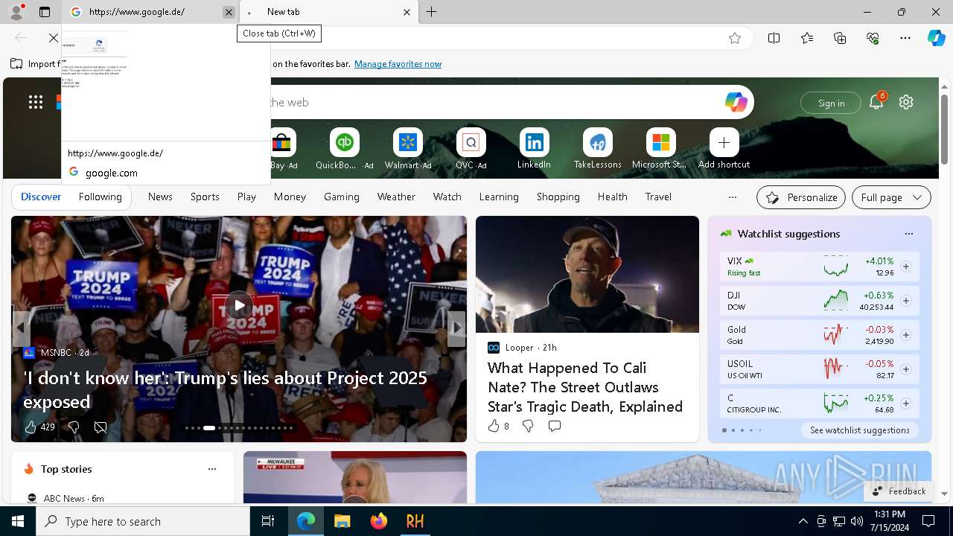Play the Trump 2024 rally video

pos(239,305)
